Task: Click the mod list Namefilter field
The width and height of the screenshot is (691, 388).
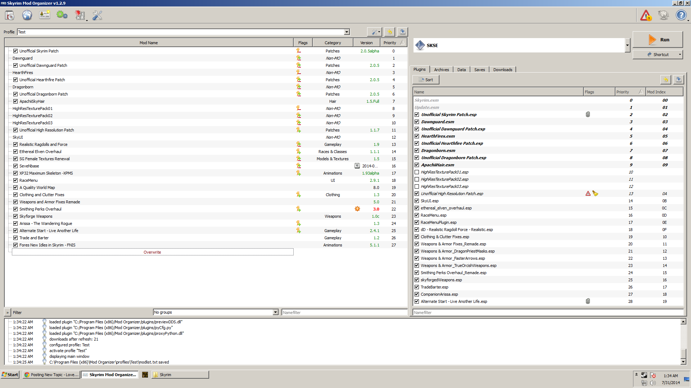Action: pos(344,313)
